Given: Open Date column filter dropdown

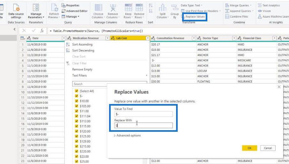Looking at the screenshot, I should click(63, 38).
